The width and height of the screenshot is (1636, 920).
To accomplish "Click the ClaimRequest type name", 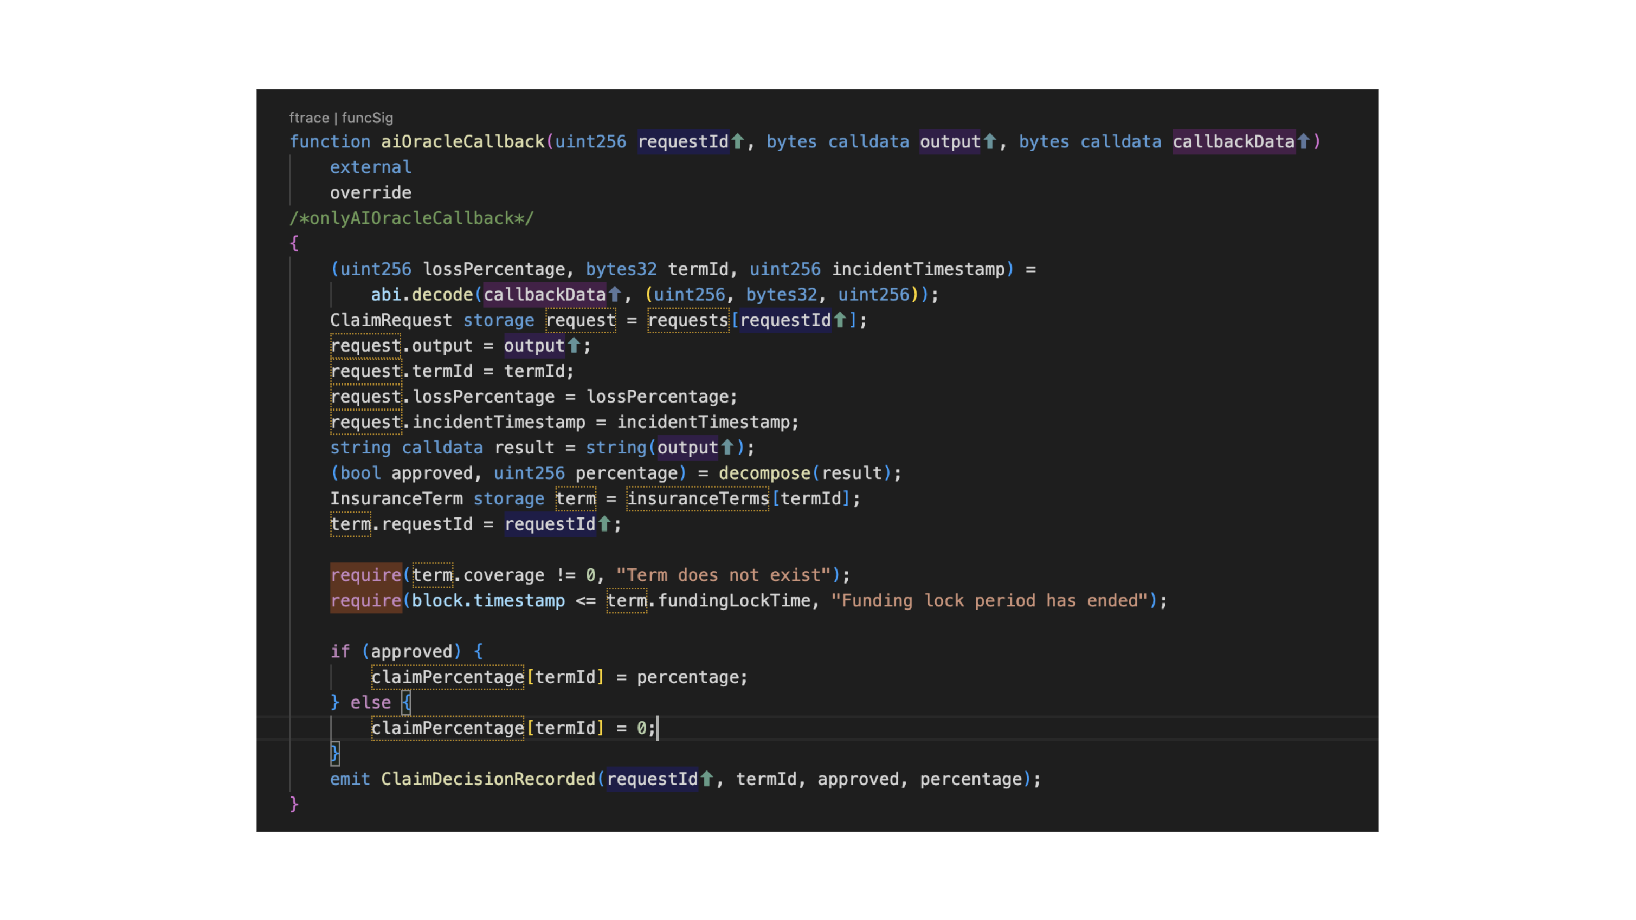I will pos(391,320).
